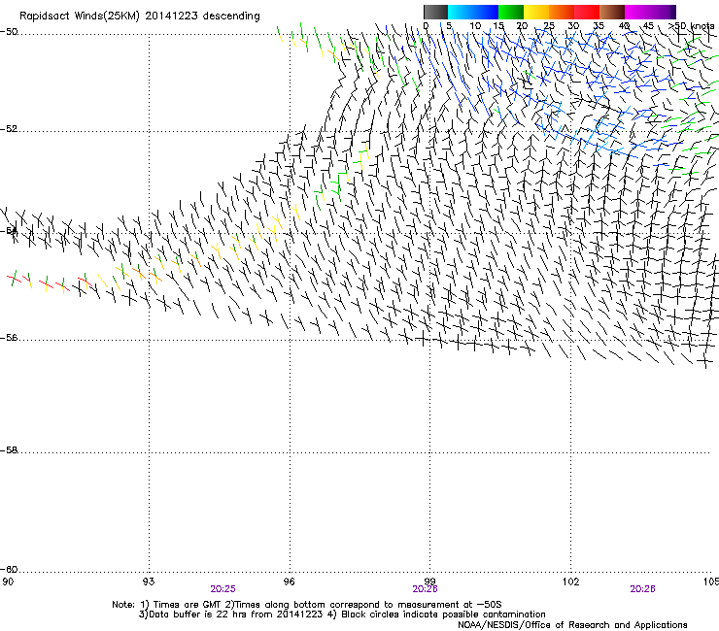
Task: Pick the yellow 20-25 knots legend swatch
Action: [x=536, y=12]
